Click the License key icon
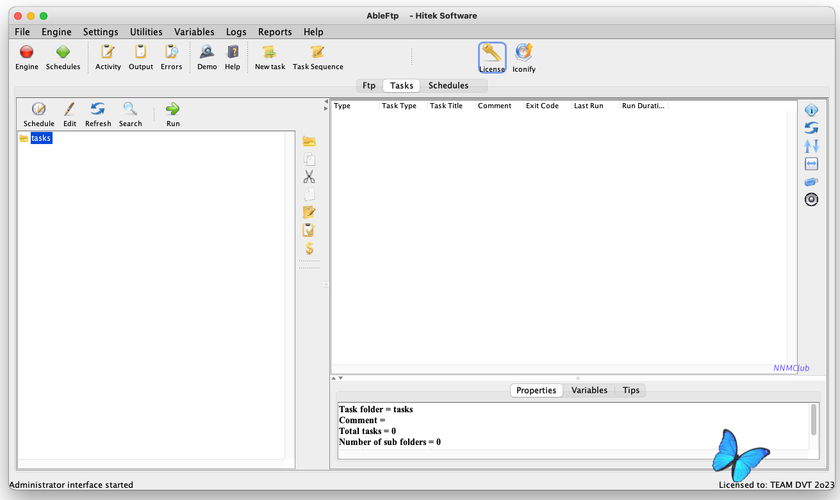The image size is (840, 500). 492,52
